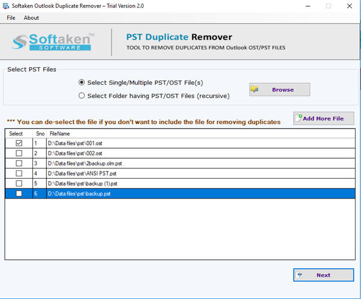Click the folder icon on Browse button
The height and width of the screenshot is (299, 361).
[x=255, y=90]
